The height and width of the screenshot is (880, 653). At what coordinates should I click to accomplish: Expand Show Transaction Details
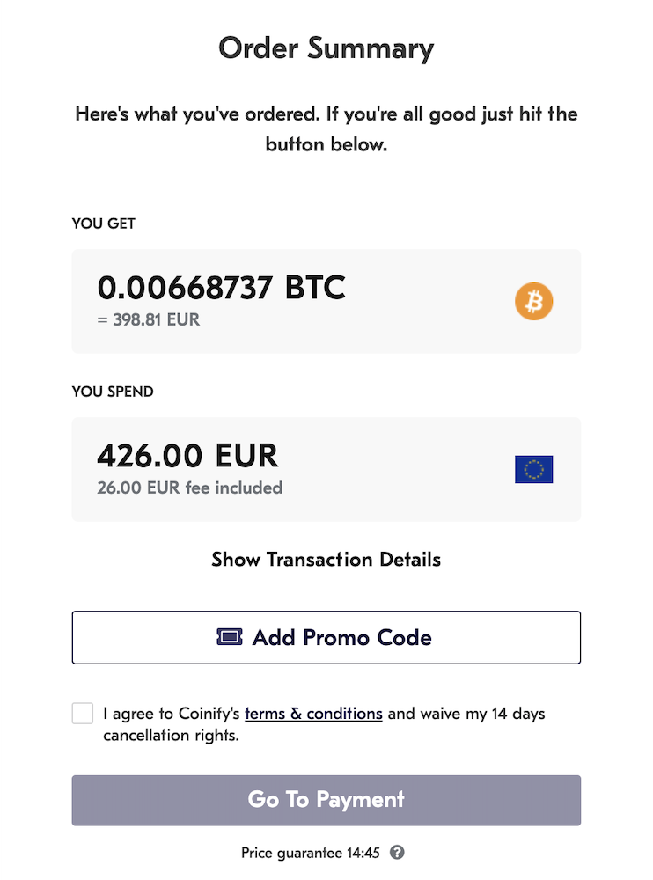pos(326,560)
